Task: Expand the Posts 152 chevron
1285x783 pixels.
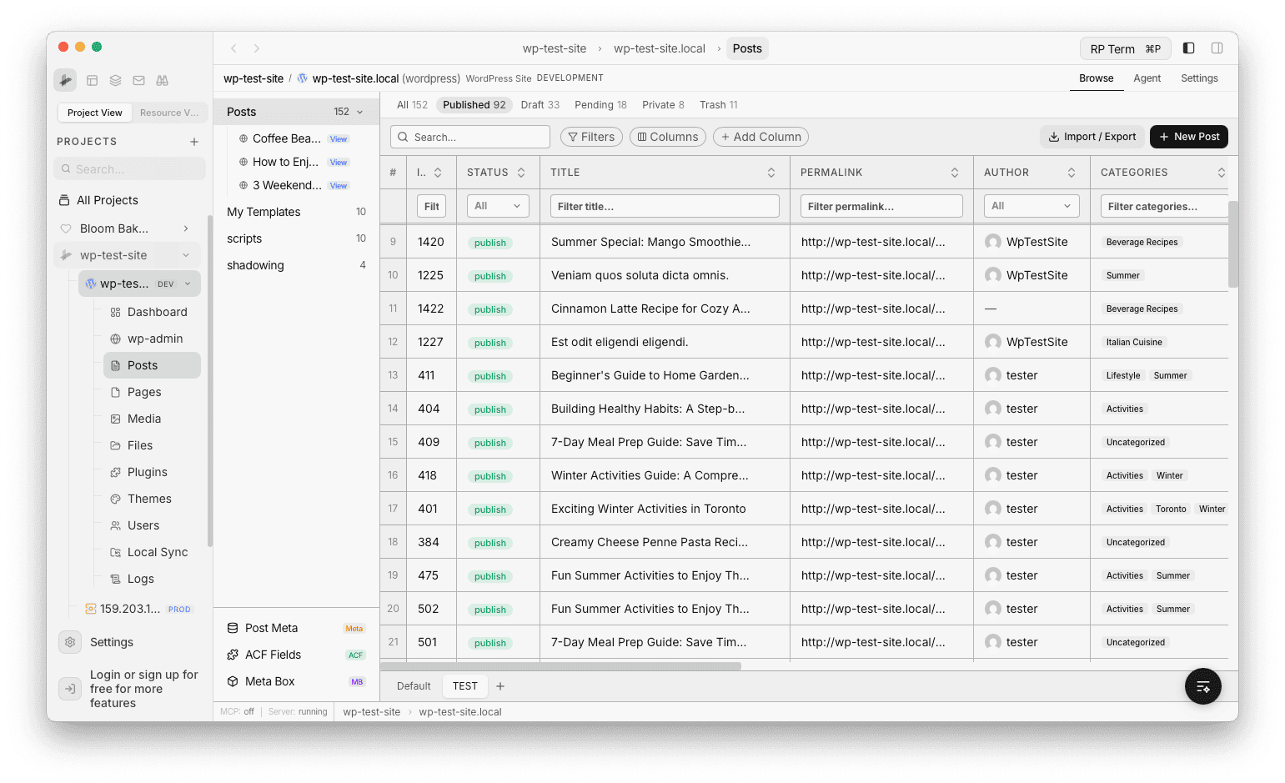Action: click(x=359, y=111)
